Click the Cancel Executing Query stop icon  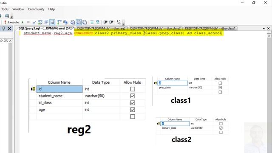click(x=28, y=22)
